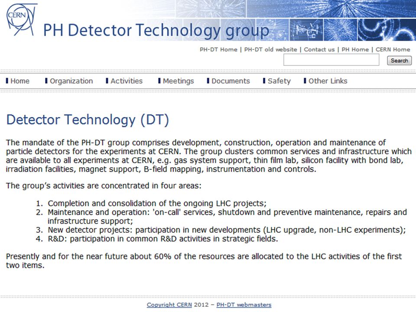Click the PH Detector Technology group banner title

tap(156, 30)
